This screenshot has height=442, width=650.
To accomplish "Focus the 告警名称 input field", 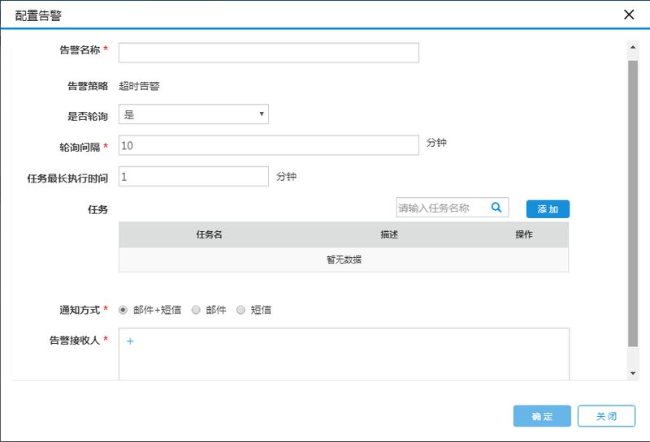I will (268, 53).
